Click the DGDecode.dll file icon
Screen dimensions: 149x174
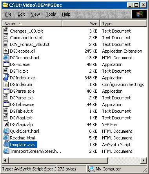6,51
